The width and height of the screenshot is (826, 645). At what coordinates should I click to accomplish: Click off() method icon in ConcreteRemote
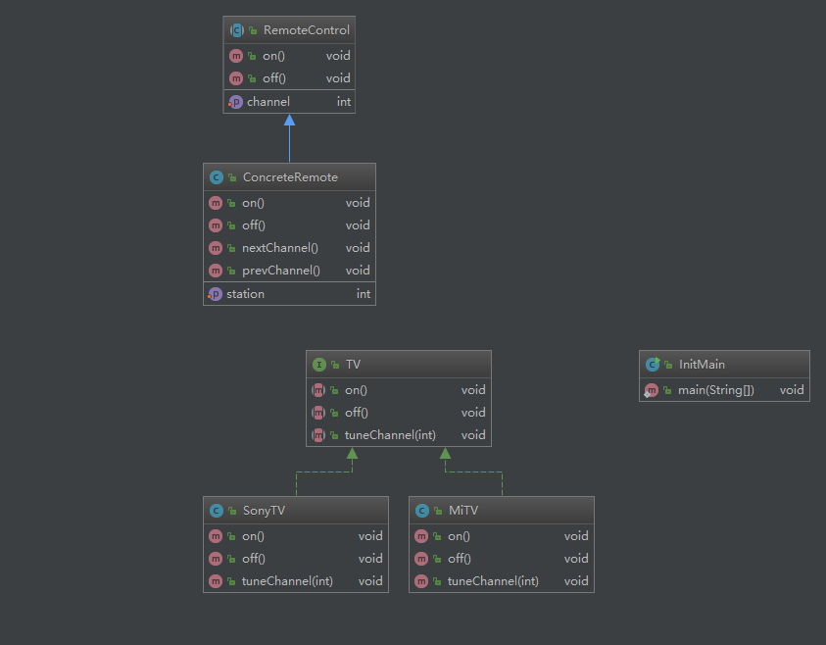coord(216,225)
